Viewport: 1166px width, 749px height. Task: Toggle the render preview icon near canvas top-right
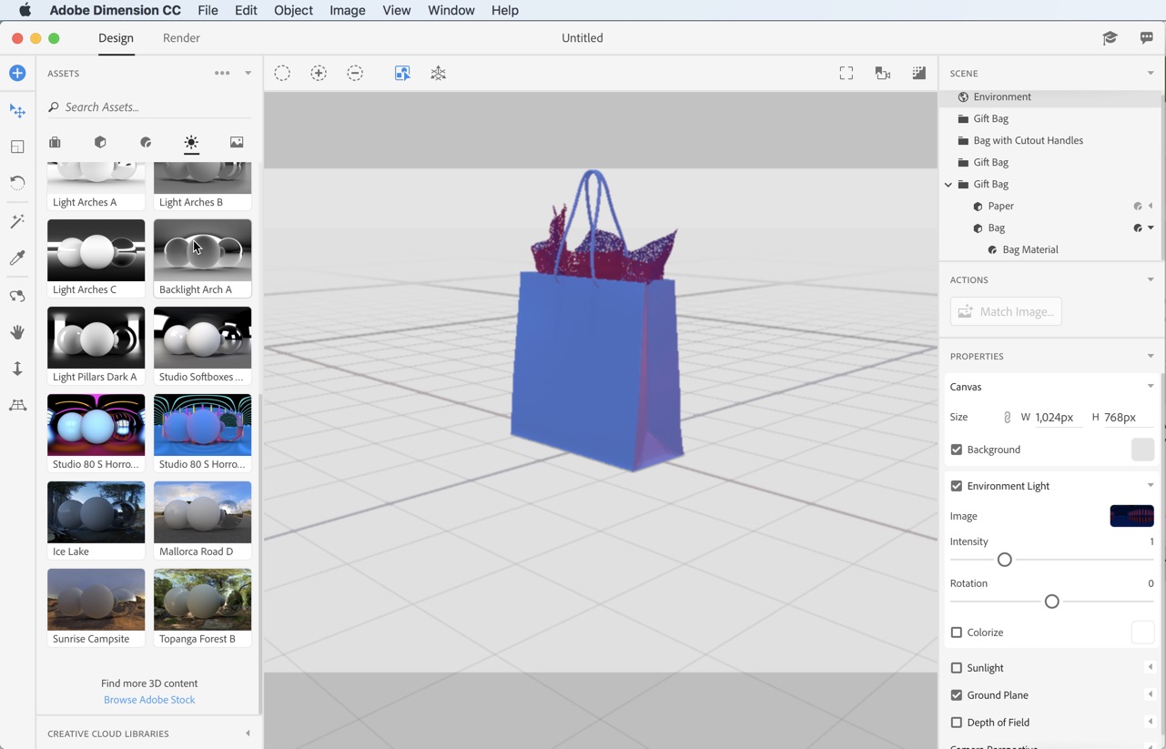[x=918, y=73]
